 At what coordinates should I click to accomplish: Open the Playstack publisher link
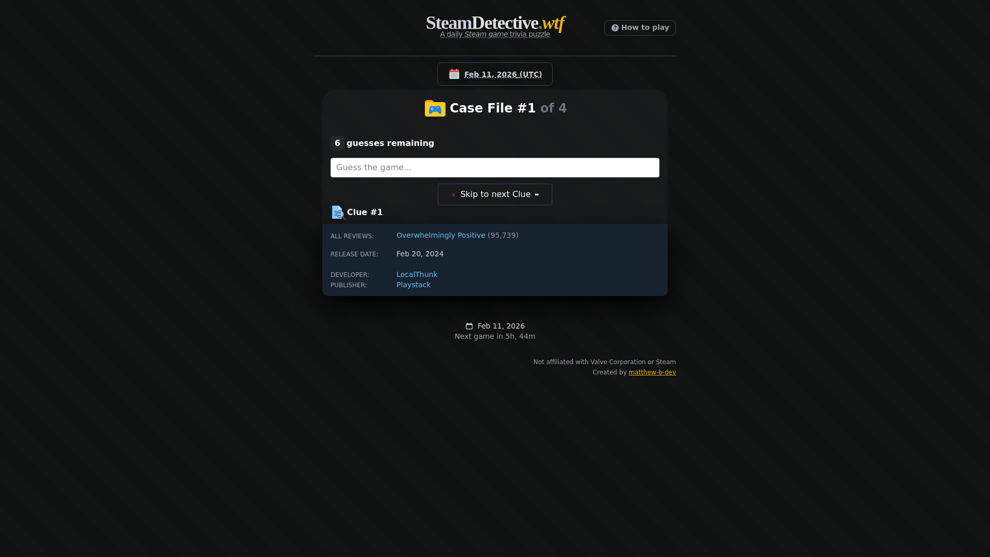click(x=414, y=285)
